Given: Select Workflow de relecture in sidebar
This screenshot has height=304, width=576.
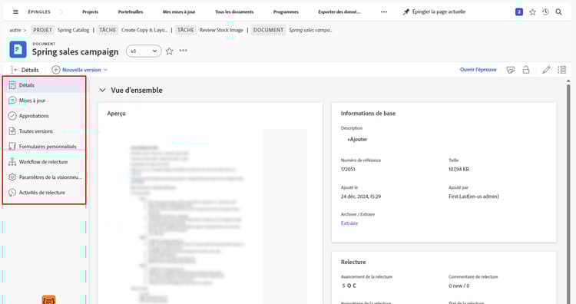Looking at the screenshot, I should 44,161.
